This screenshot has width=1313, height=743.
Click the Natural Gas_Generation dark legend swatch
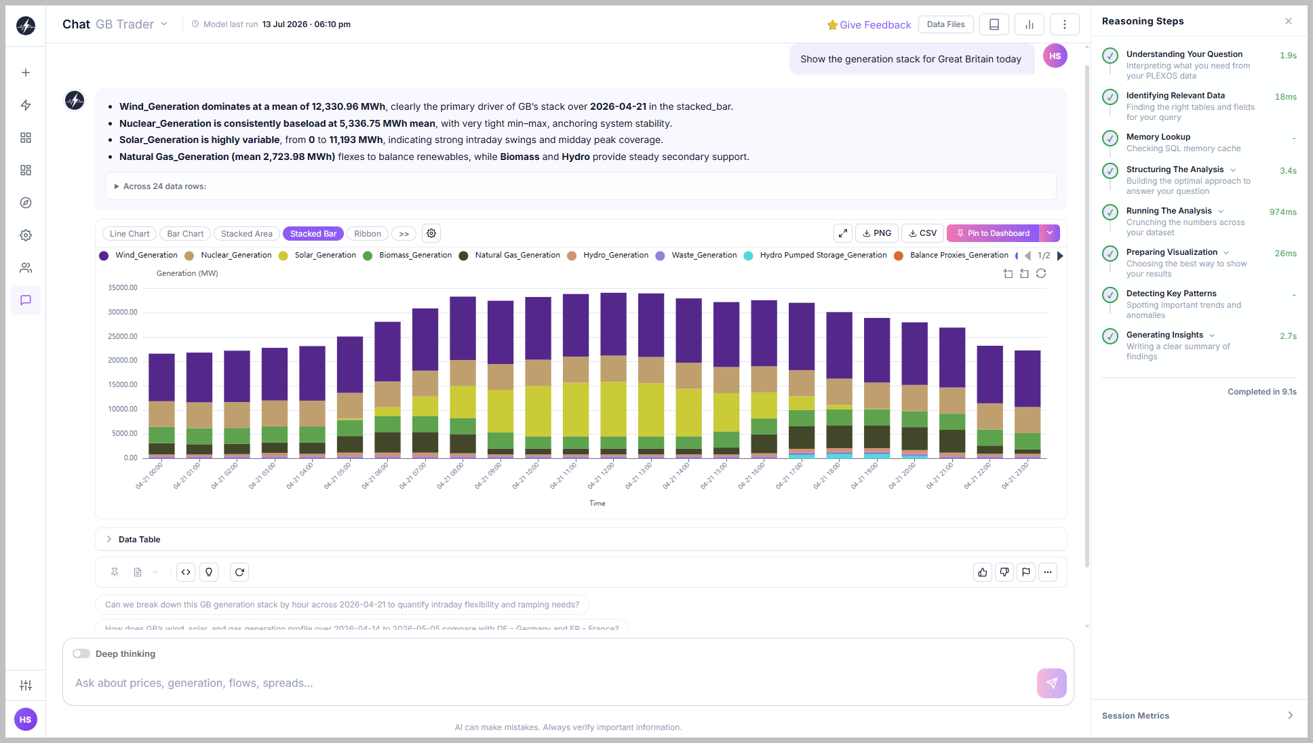click(463, 256)
